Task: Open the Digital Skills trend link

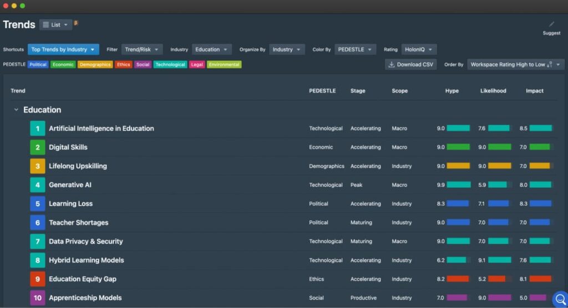Action: click(68, 147)
